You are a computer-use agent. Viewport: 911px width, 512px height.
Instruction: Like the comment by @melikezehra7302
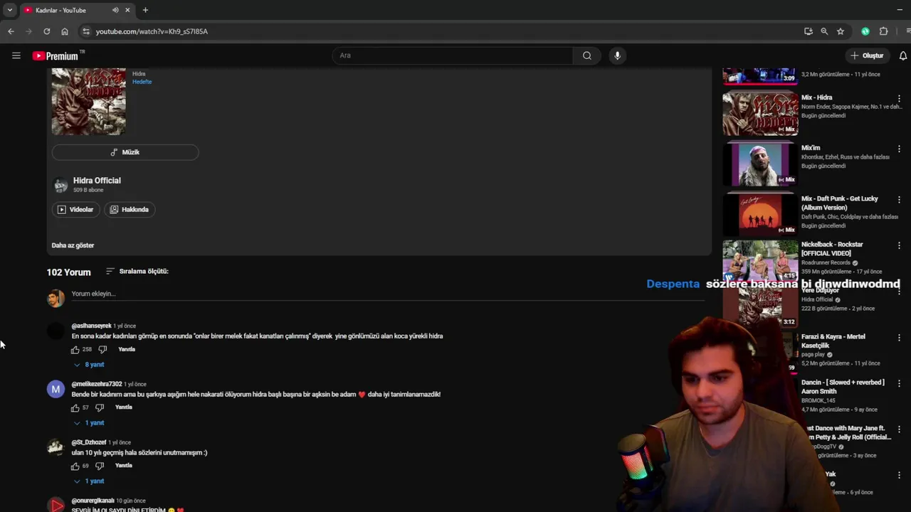[75, 408]
